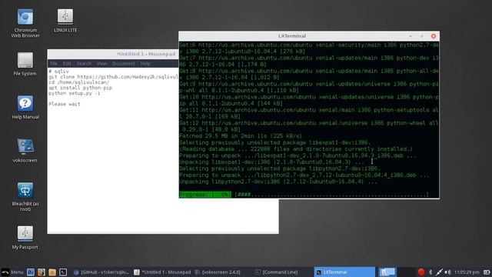The image size is (492, 277).
Task: Open the Menu button in the taskbar
Action: [x=12, y=272]
